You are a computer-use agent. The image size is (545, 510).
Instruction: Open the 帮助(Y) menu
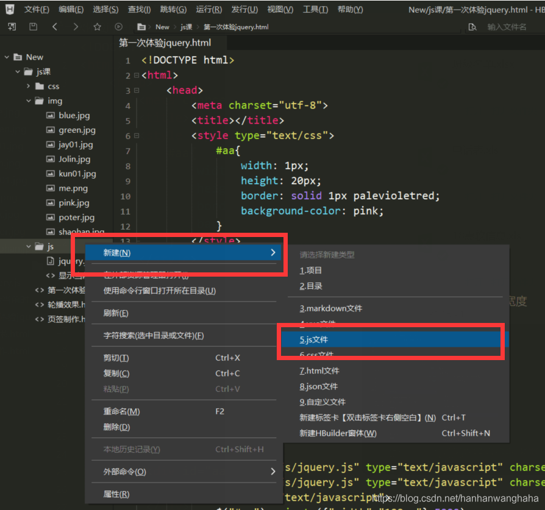(x=350, y=9)
